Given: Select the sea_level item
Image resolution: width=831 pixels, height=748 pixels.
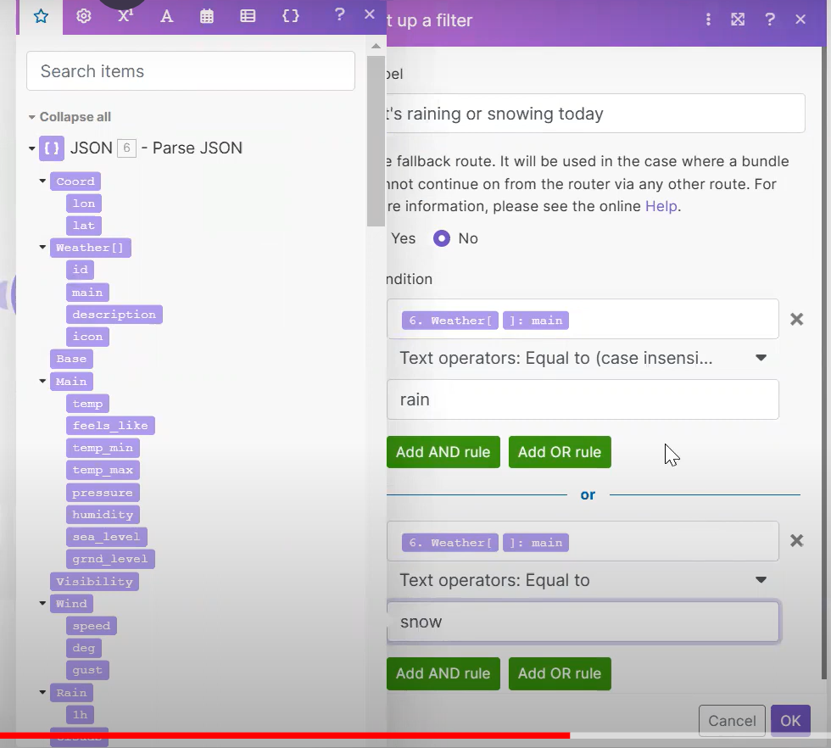Looking at the screenshot, I should tap(107, 537).
